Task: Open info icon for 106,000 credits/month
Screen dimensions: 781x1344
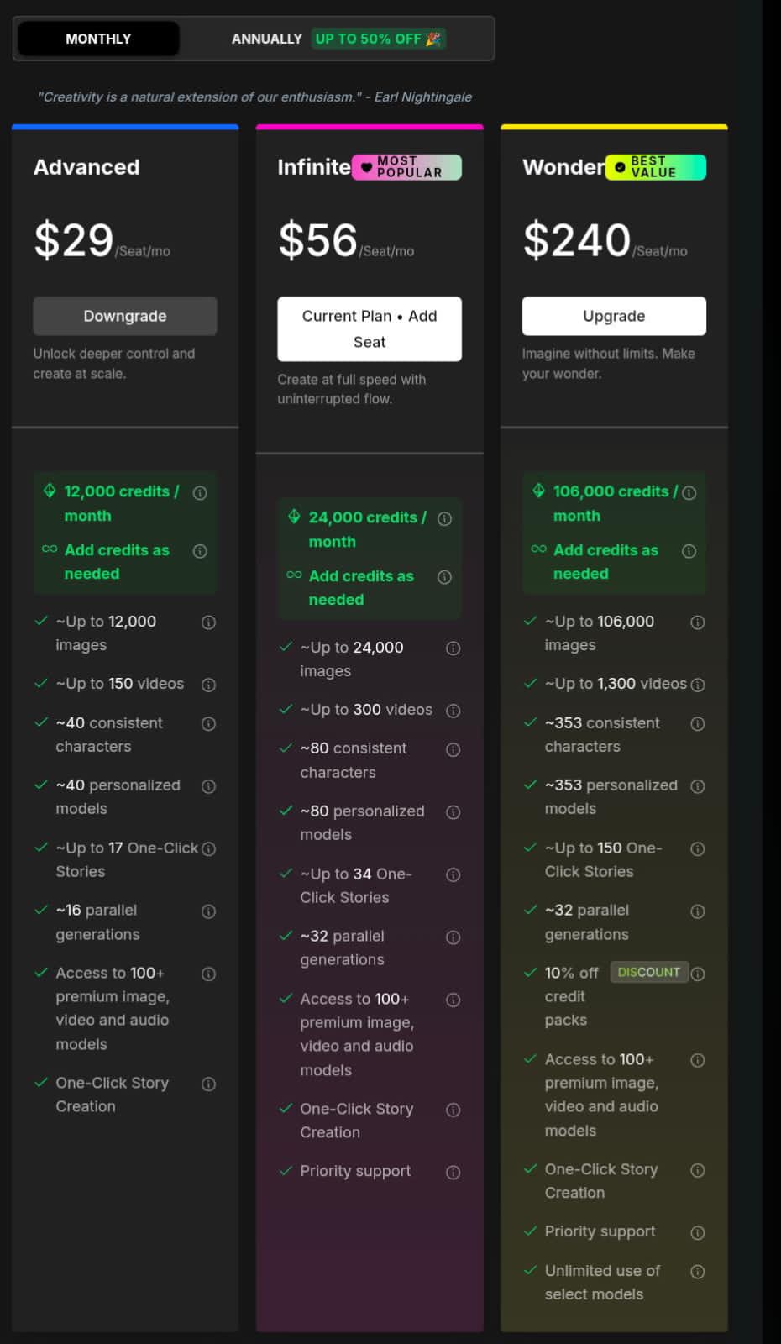Action: click(689, 493)
